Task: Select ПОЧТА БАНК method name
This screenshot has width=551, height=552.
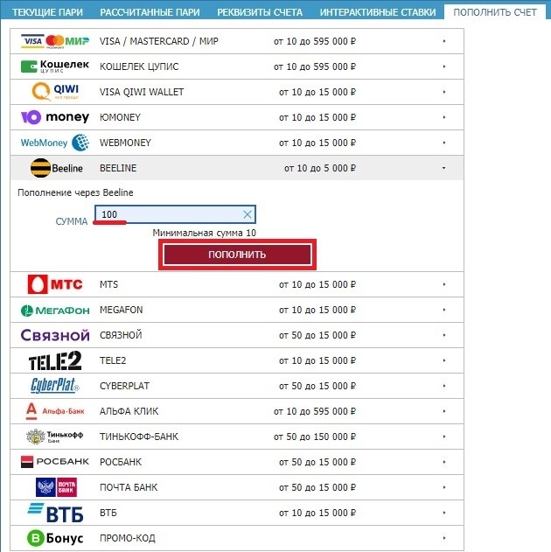Action: coord(129,487)
